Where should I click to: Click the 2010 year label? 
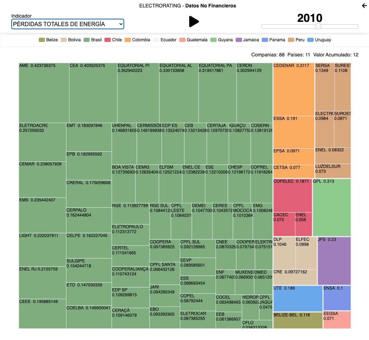coord(310,18)
